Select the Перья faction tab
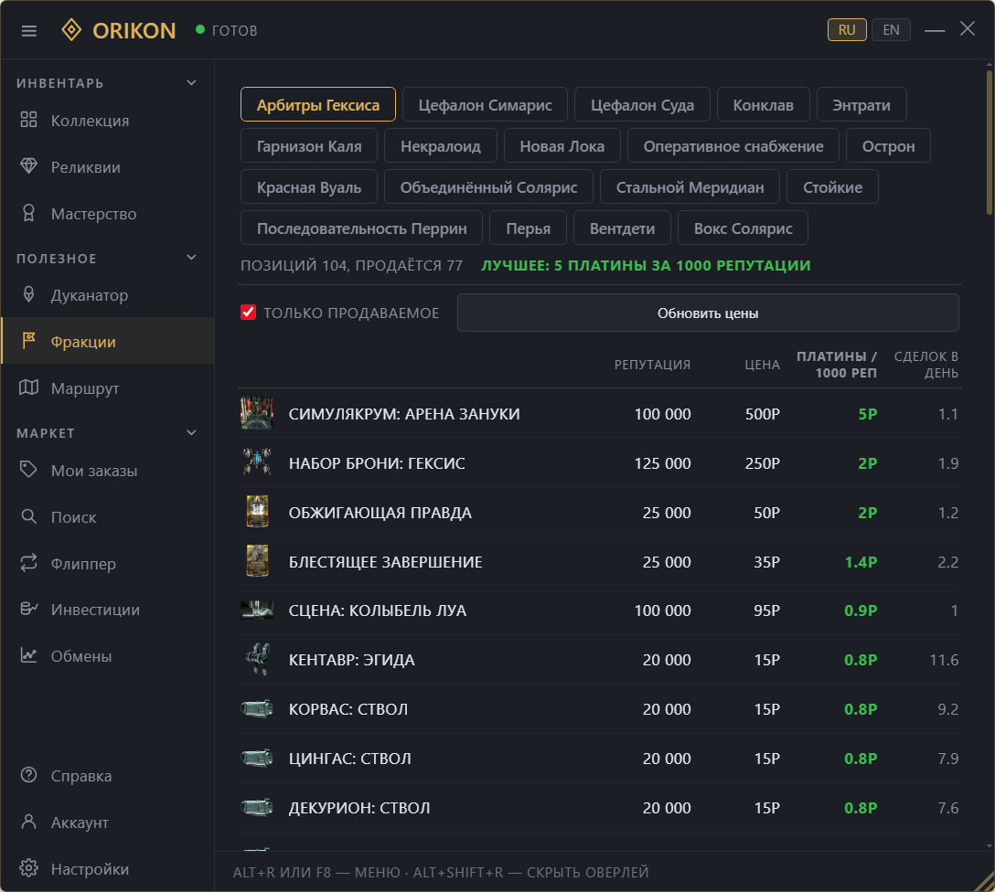995x892 pixels. pos(528,228)
